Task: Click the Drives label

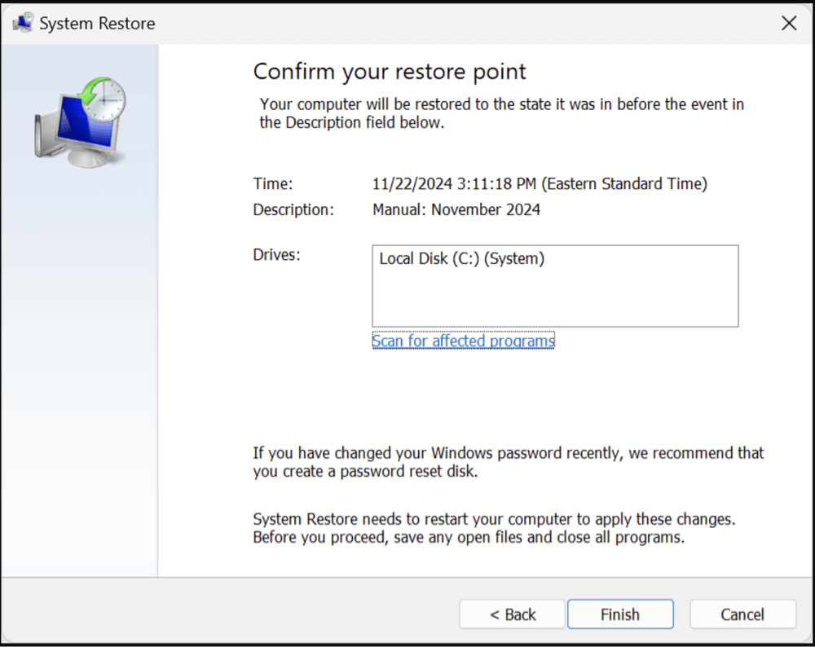Action: 276,254
